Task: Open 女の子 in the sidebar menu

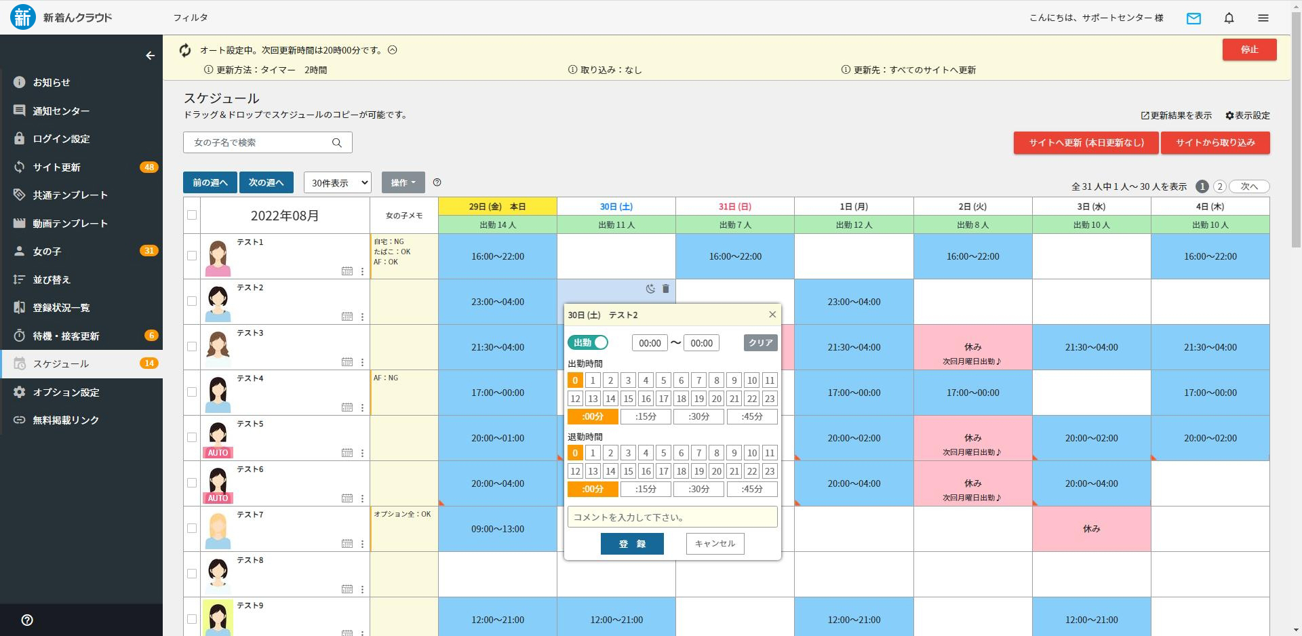Action: [47, 252]
